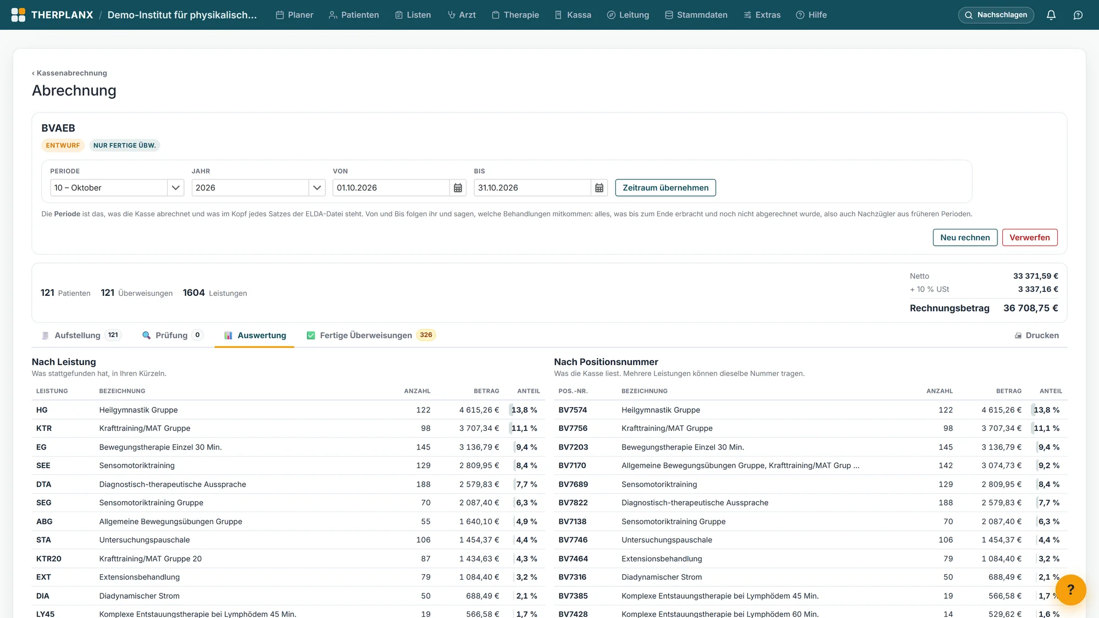The width and height of the screenshot is (1099, 618).
Task: Open the Leitung menu
Action: pos(628,15)
